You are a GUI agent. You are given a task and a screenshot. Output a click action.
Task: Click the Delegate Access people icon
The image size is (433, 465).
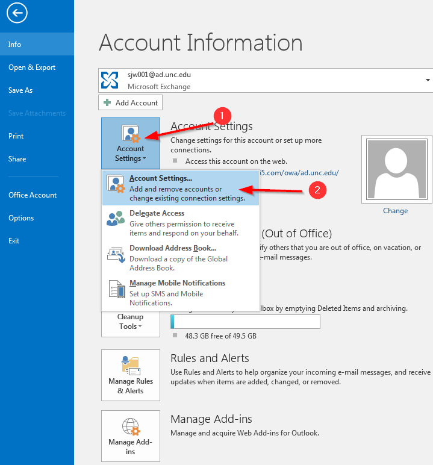(116, 218)
